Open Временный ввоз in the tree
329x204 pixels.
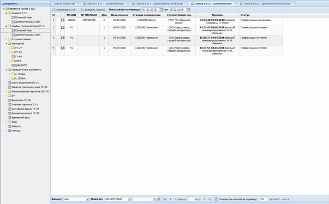(21, 118)
